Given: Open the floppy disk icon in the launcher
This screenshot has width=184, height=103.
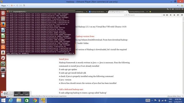Looking at the screenshot, I should pos(3,75).
